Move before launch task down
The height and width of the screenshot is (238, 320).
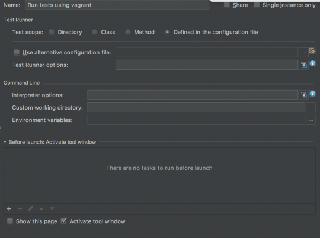tap(52, 208)
